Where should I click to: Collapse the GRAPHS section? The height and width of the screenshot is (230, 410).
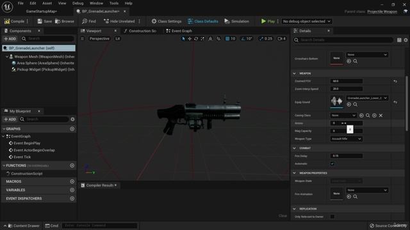click(x=4, y=129)
